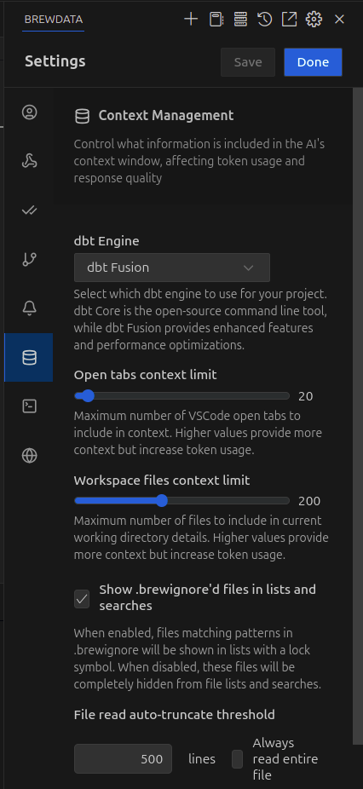Open the terminal settings section
363x789 pixels.
(29, 406)
